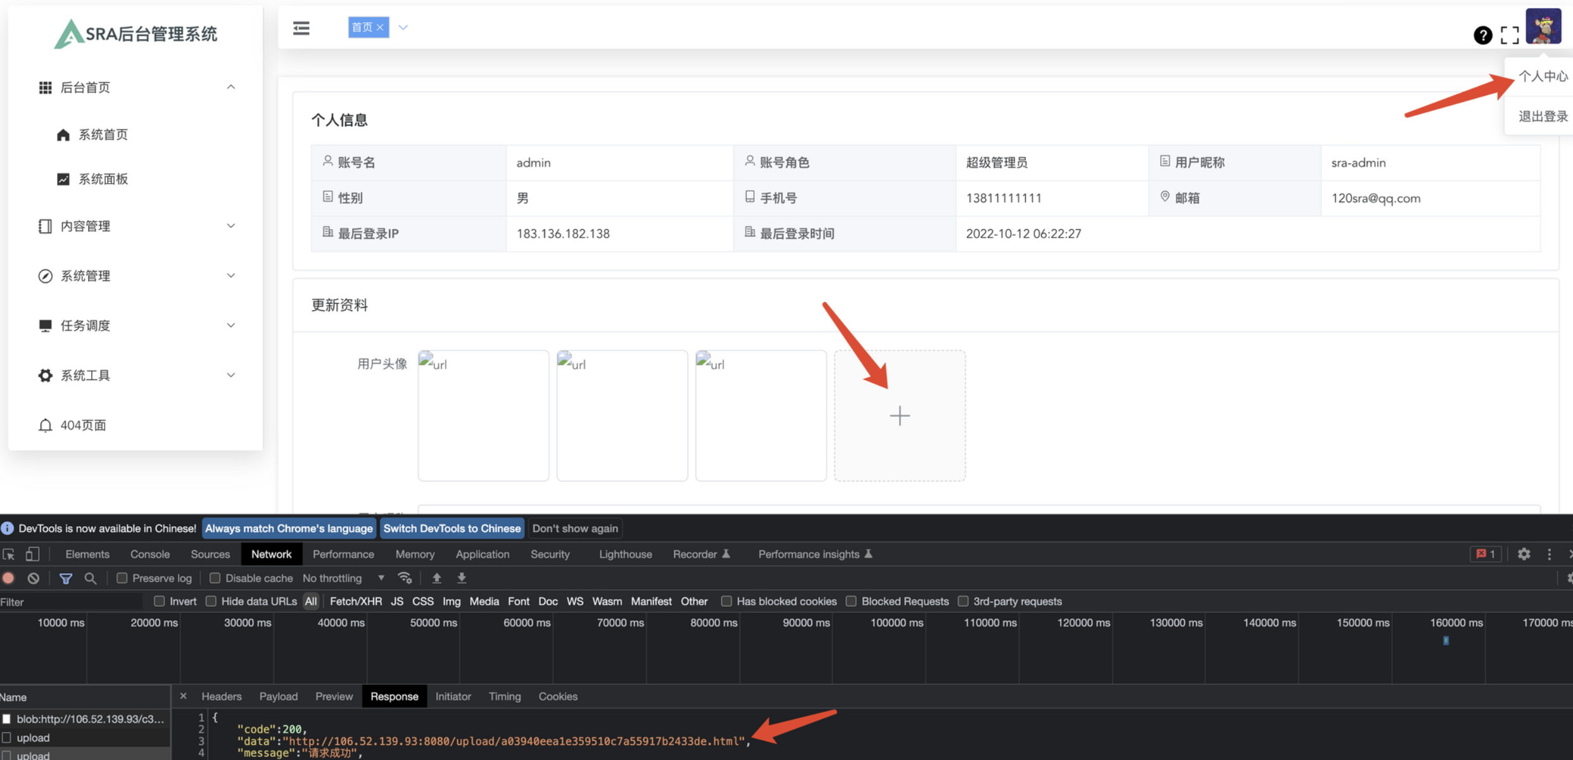1573x760 pixels.
Task: Click Switch DevTools to Chinese button
Action: coord(452,528)
